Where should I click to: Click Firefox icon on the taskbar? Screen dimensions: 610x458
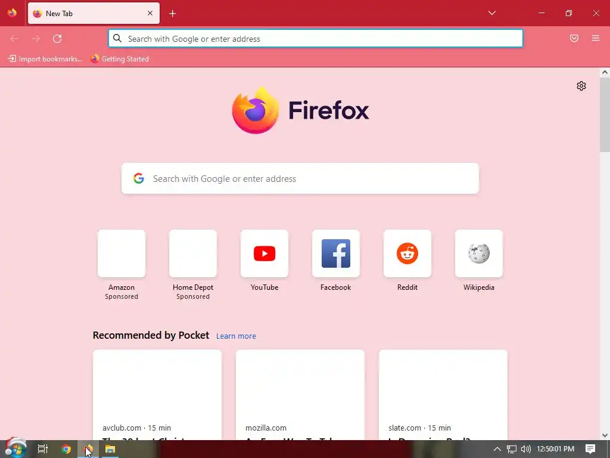(88, 449)
